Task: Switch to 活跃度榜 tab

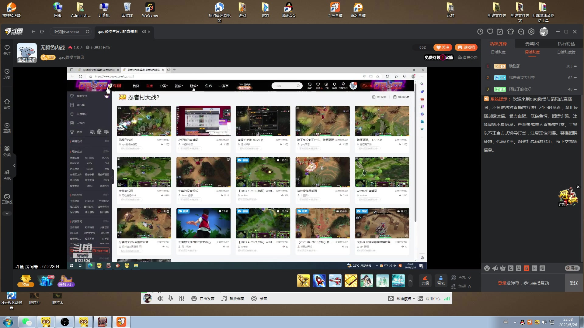Action: (x=498, y=44)
